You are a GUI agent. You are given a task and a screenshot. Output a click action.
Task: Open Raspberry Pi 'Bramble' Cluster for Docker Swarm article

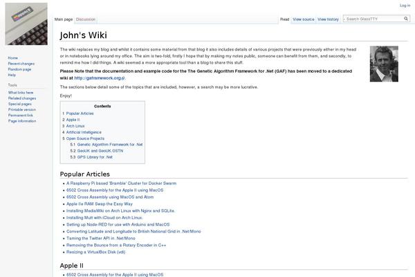pyautogui.click(x=121, y=183)
